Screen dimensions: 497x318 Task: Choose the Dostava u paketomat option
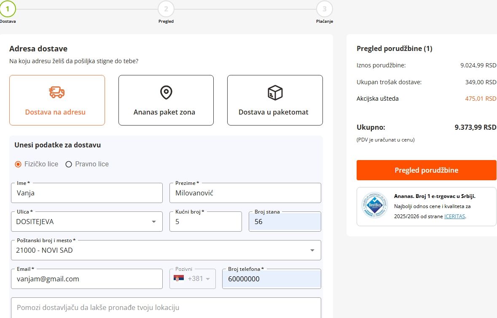point(275,100)
